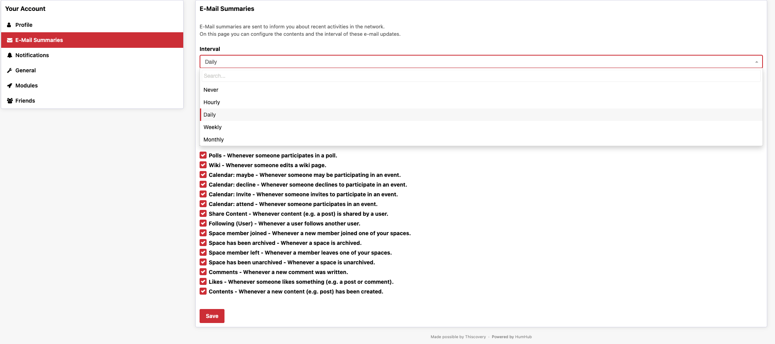775x344 pixels.
Task: Disable the Wiki edits checkbox
Action: 203,165
